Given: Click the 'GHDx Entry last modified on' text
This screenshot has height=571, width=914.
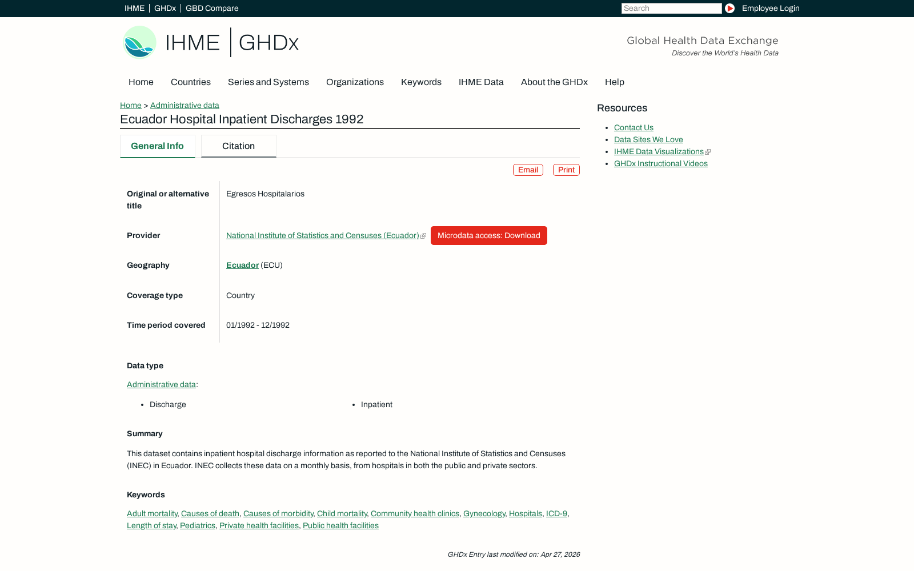Looking at the screenshot, I should [x=514, y=554].
